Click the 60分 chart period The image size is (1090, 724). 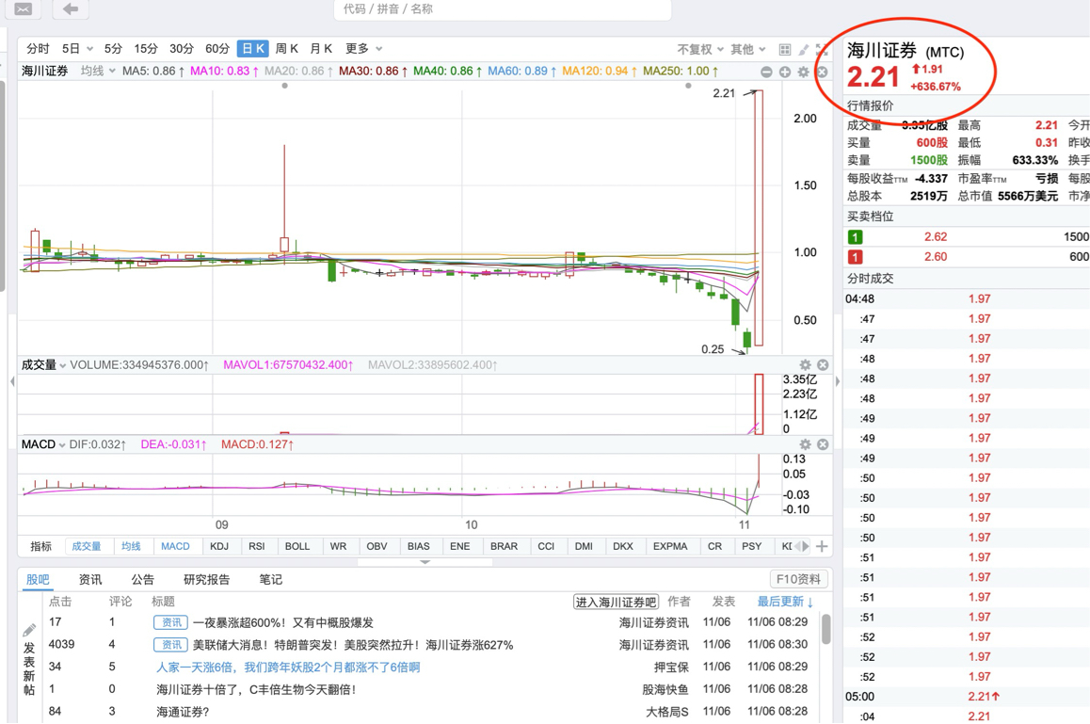[217, 49]
